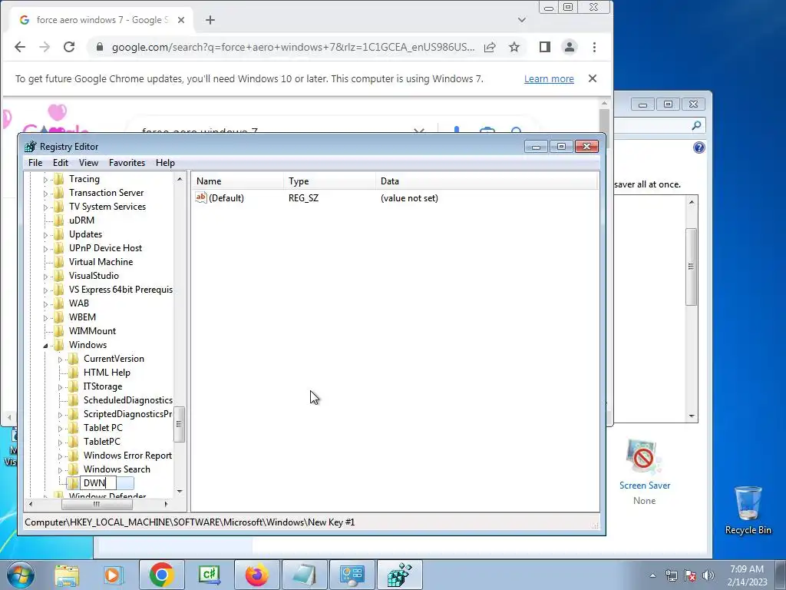
Task: Open the Help menu in Registry Editor
Action: [x=165, y=163]
